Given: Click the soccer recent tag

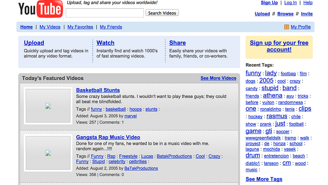Looking at the screenshot, I should 282,132.
